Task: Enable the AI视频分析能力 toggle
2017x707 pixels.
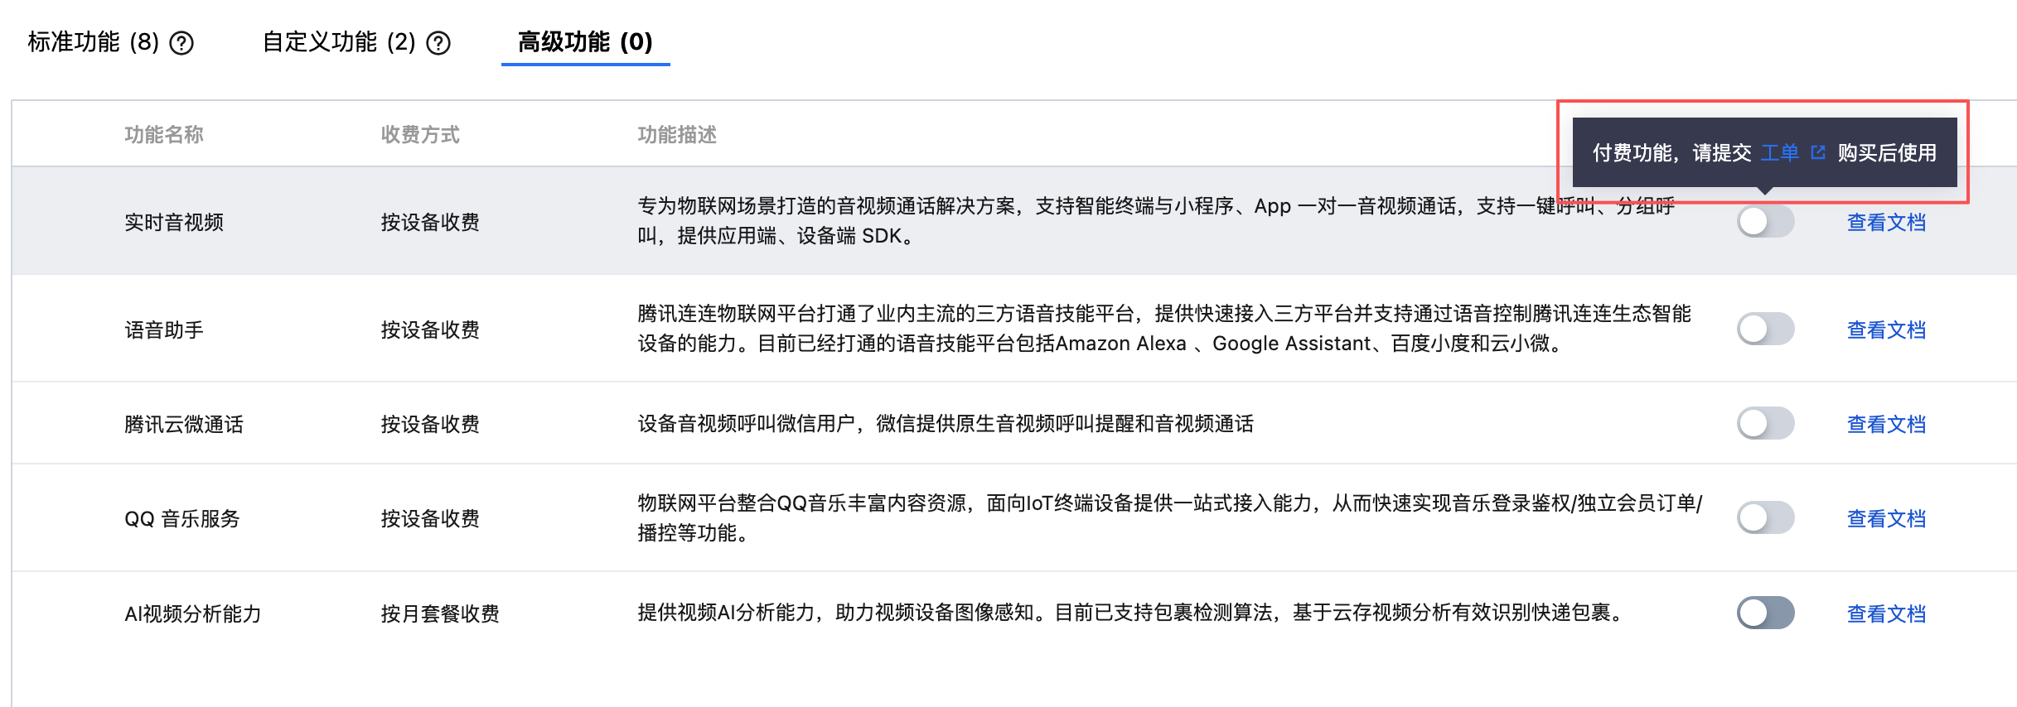Action: point(1765,613)
